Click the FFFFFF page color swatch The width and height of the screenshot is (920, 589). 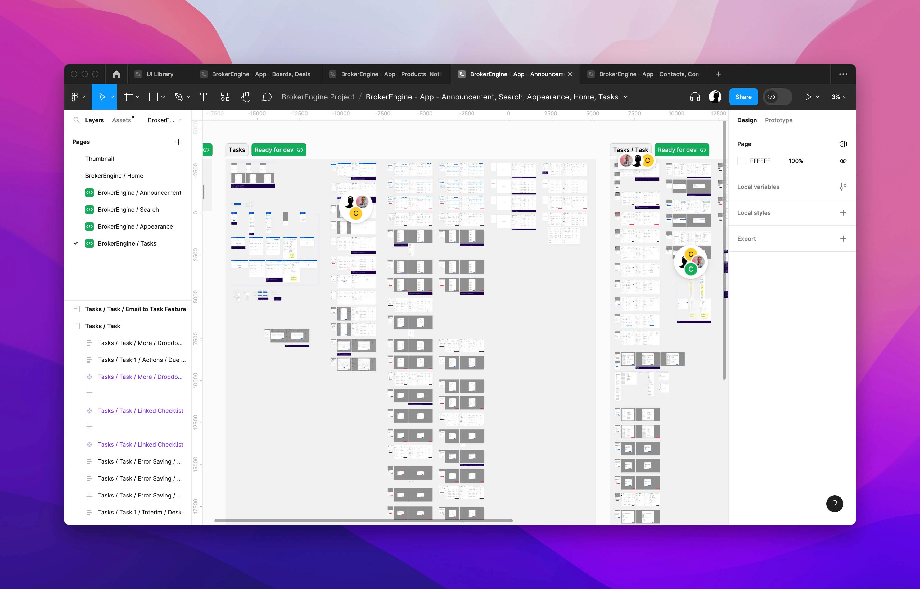(741, 161)
